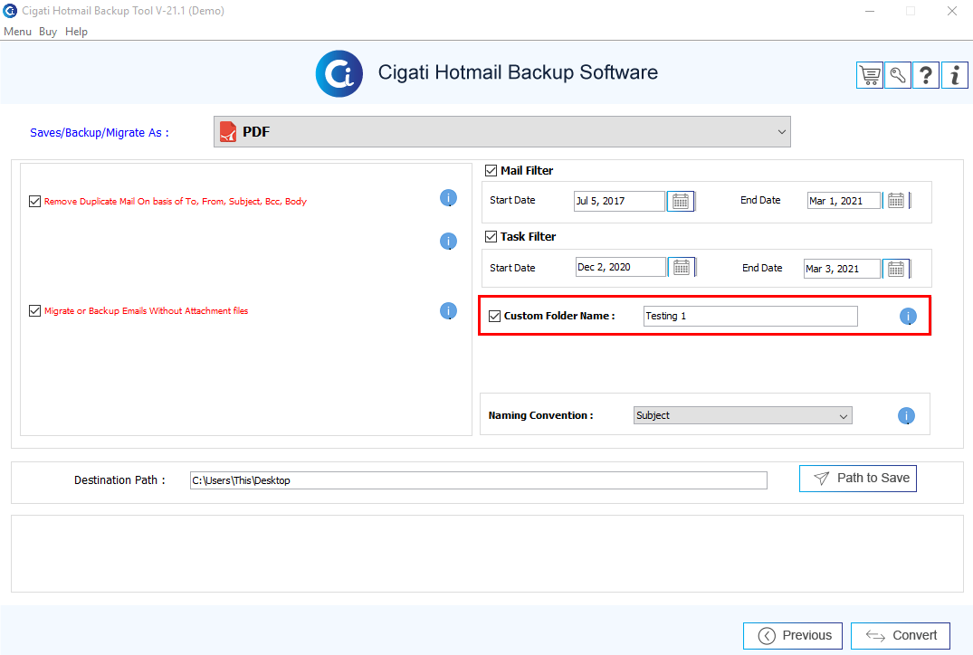Click the Saves/Backup/Migrate As label
The width and height of the screenshot is (973, 655).
[x=100, y=133]
